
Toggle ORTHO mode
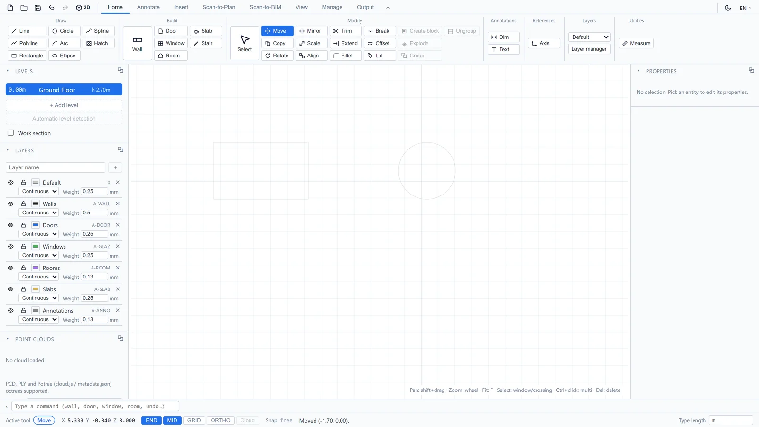[221, 420]
